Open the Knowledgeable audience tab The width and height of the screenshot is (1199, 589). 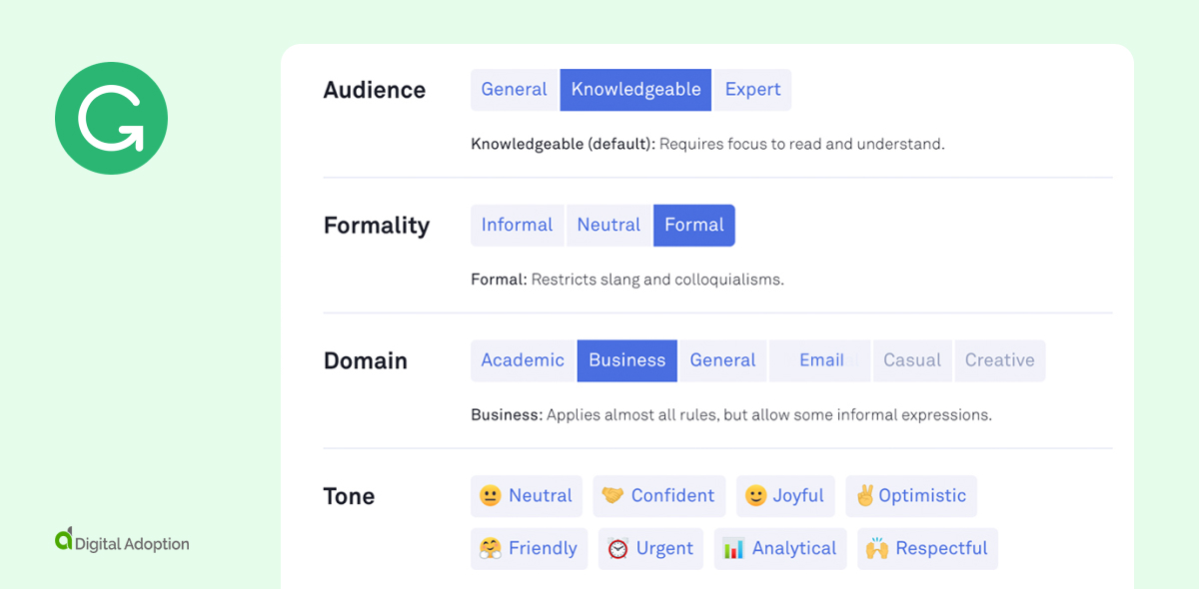point(635,89)
